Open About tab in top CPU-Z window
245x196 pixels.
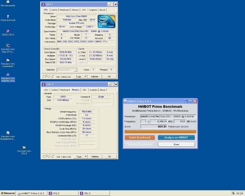click(x=102, y=10)
